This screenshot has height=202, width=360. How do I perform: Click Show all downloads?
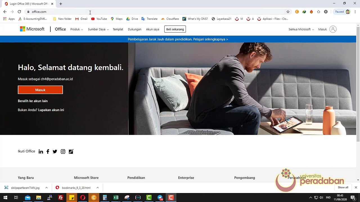tap(343, 187)
